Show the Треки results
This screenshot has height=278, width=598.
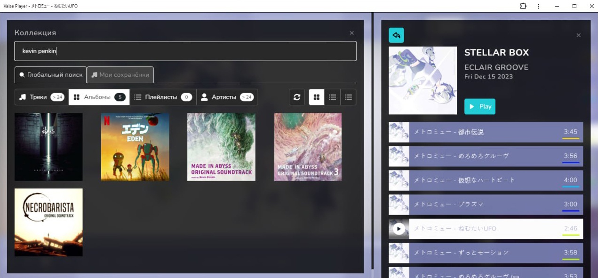[41, 97]
